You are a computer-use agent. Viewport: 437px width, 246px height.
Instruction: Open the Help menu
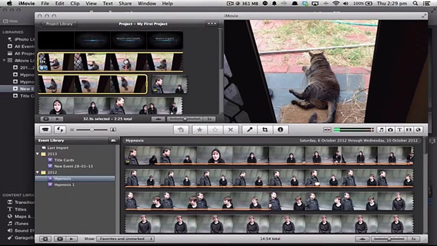click(168, 3)
